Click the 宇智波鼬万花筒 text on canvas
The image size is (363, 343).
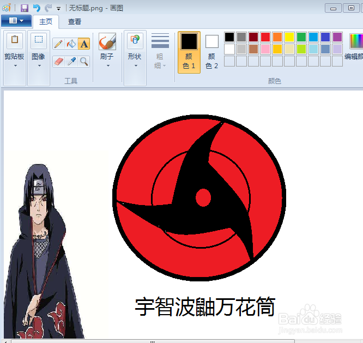[205, 307]
